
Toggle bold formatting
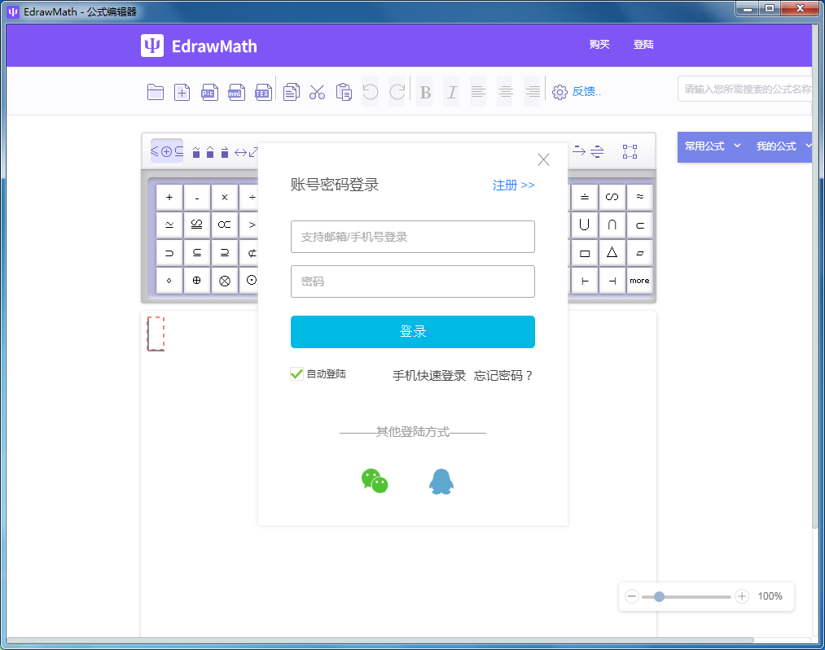pos(425,93)
